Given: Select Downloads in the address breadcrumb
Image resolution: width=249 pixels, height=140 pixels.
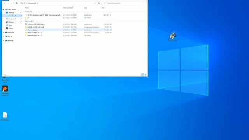Looking at the screenshot, I should (32, 3).
